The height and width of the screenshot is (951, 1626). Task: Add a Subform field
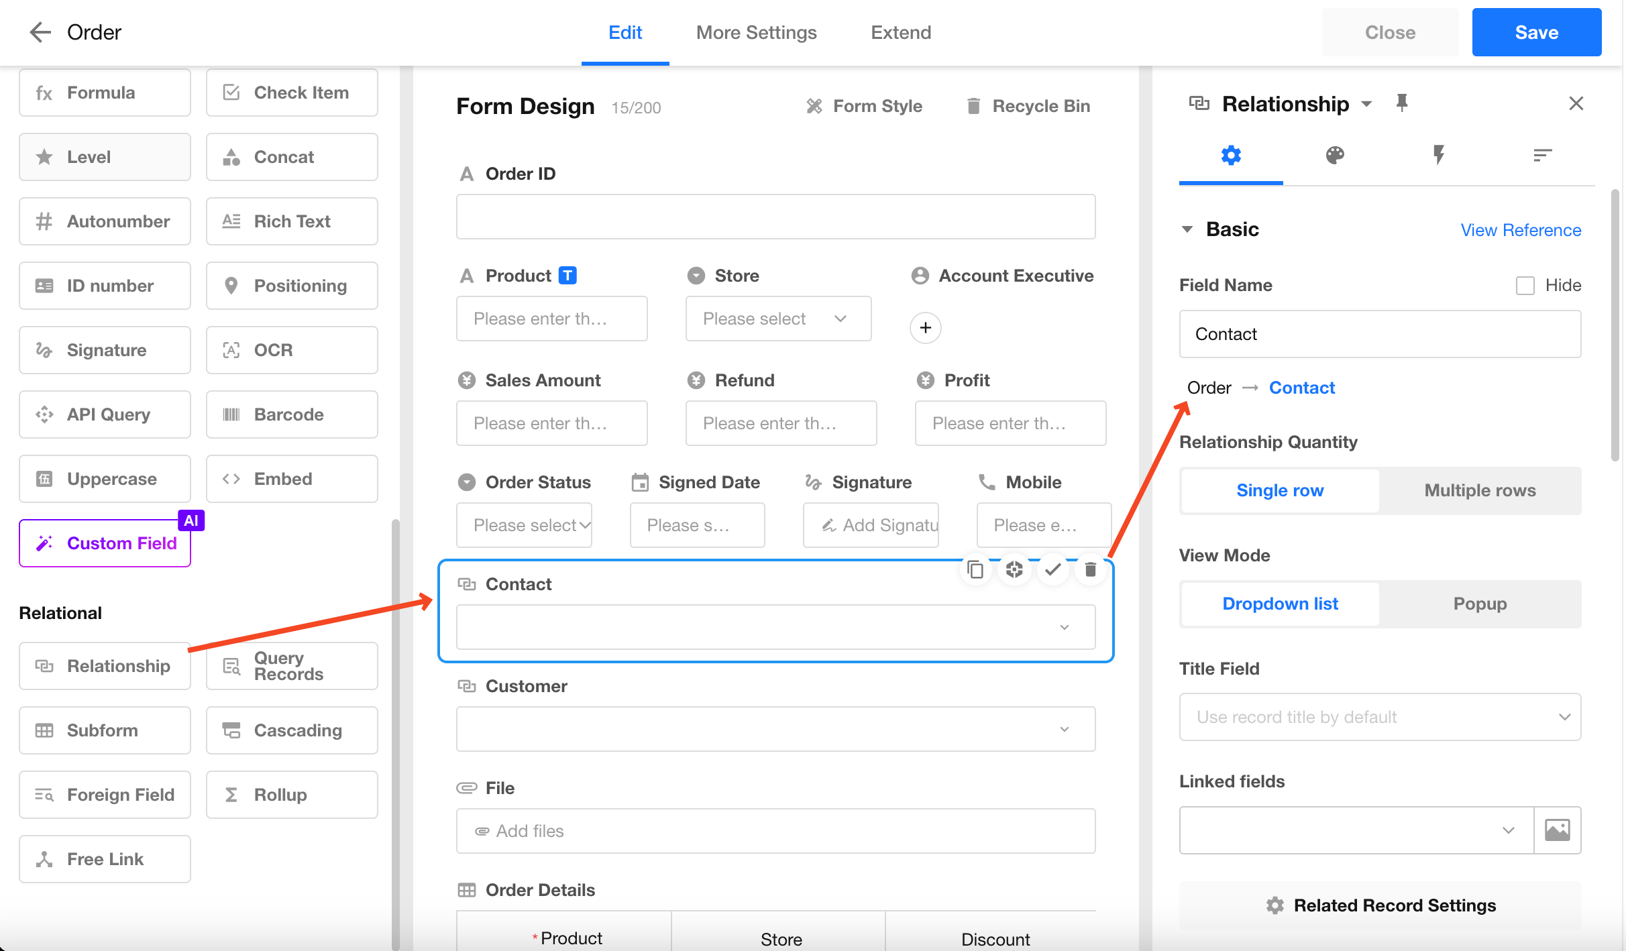[x=105, y=730]
